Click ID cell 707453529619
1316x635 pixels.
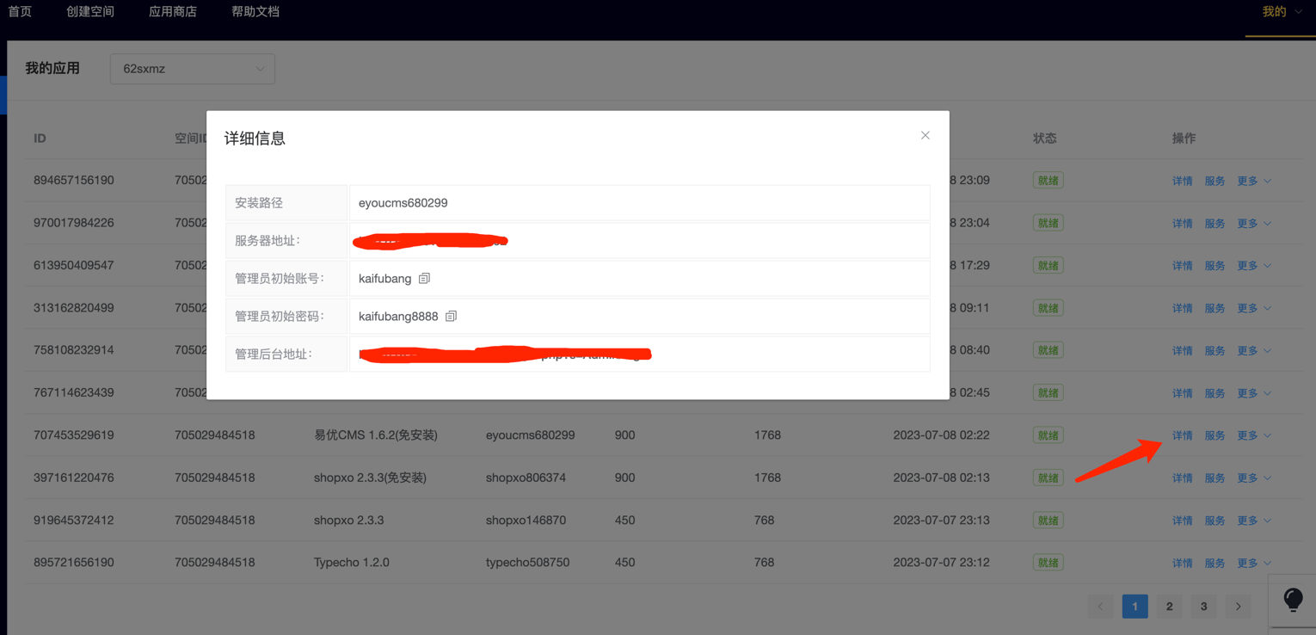pyautogui.click(x=74, y=435)
